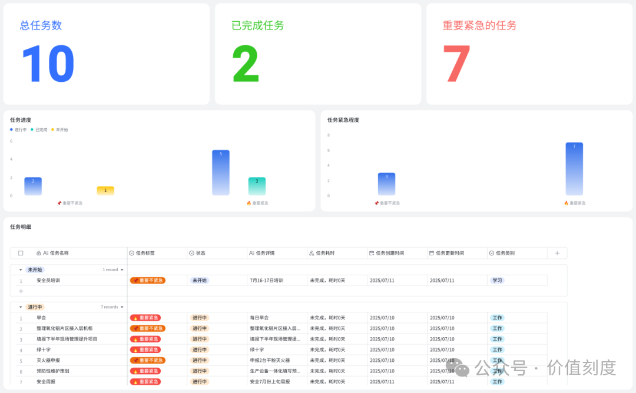The height and width of the screenshot is (393, 636).
Task: Click the formula icon in 任务耗时 header
Action: click(312, 253)
